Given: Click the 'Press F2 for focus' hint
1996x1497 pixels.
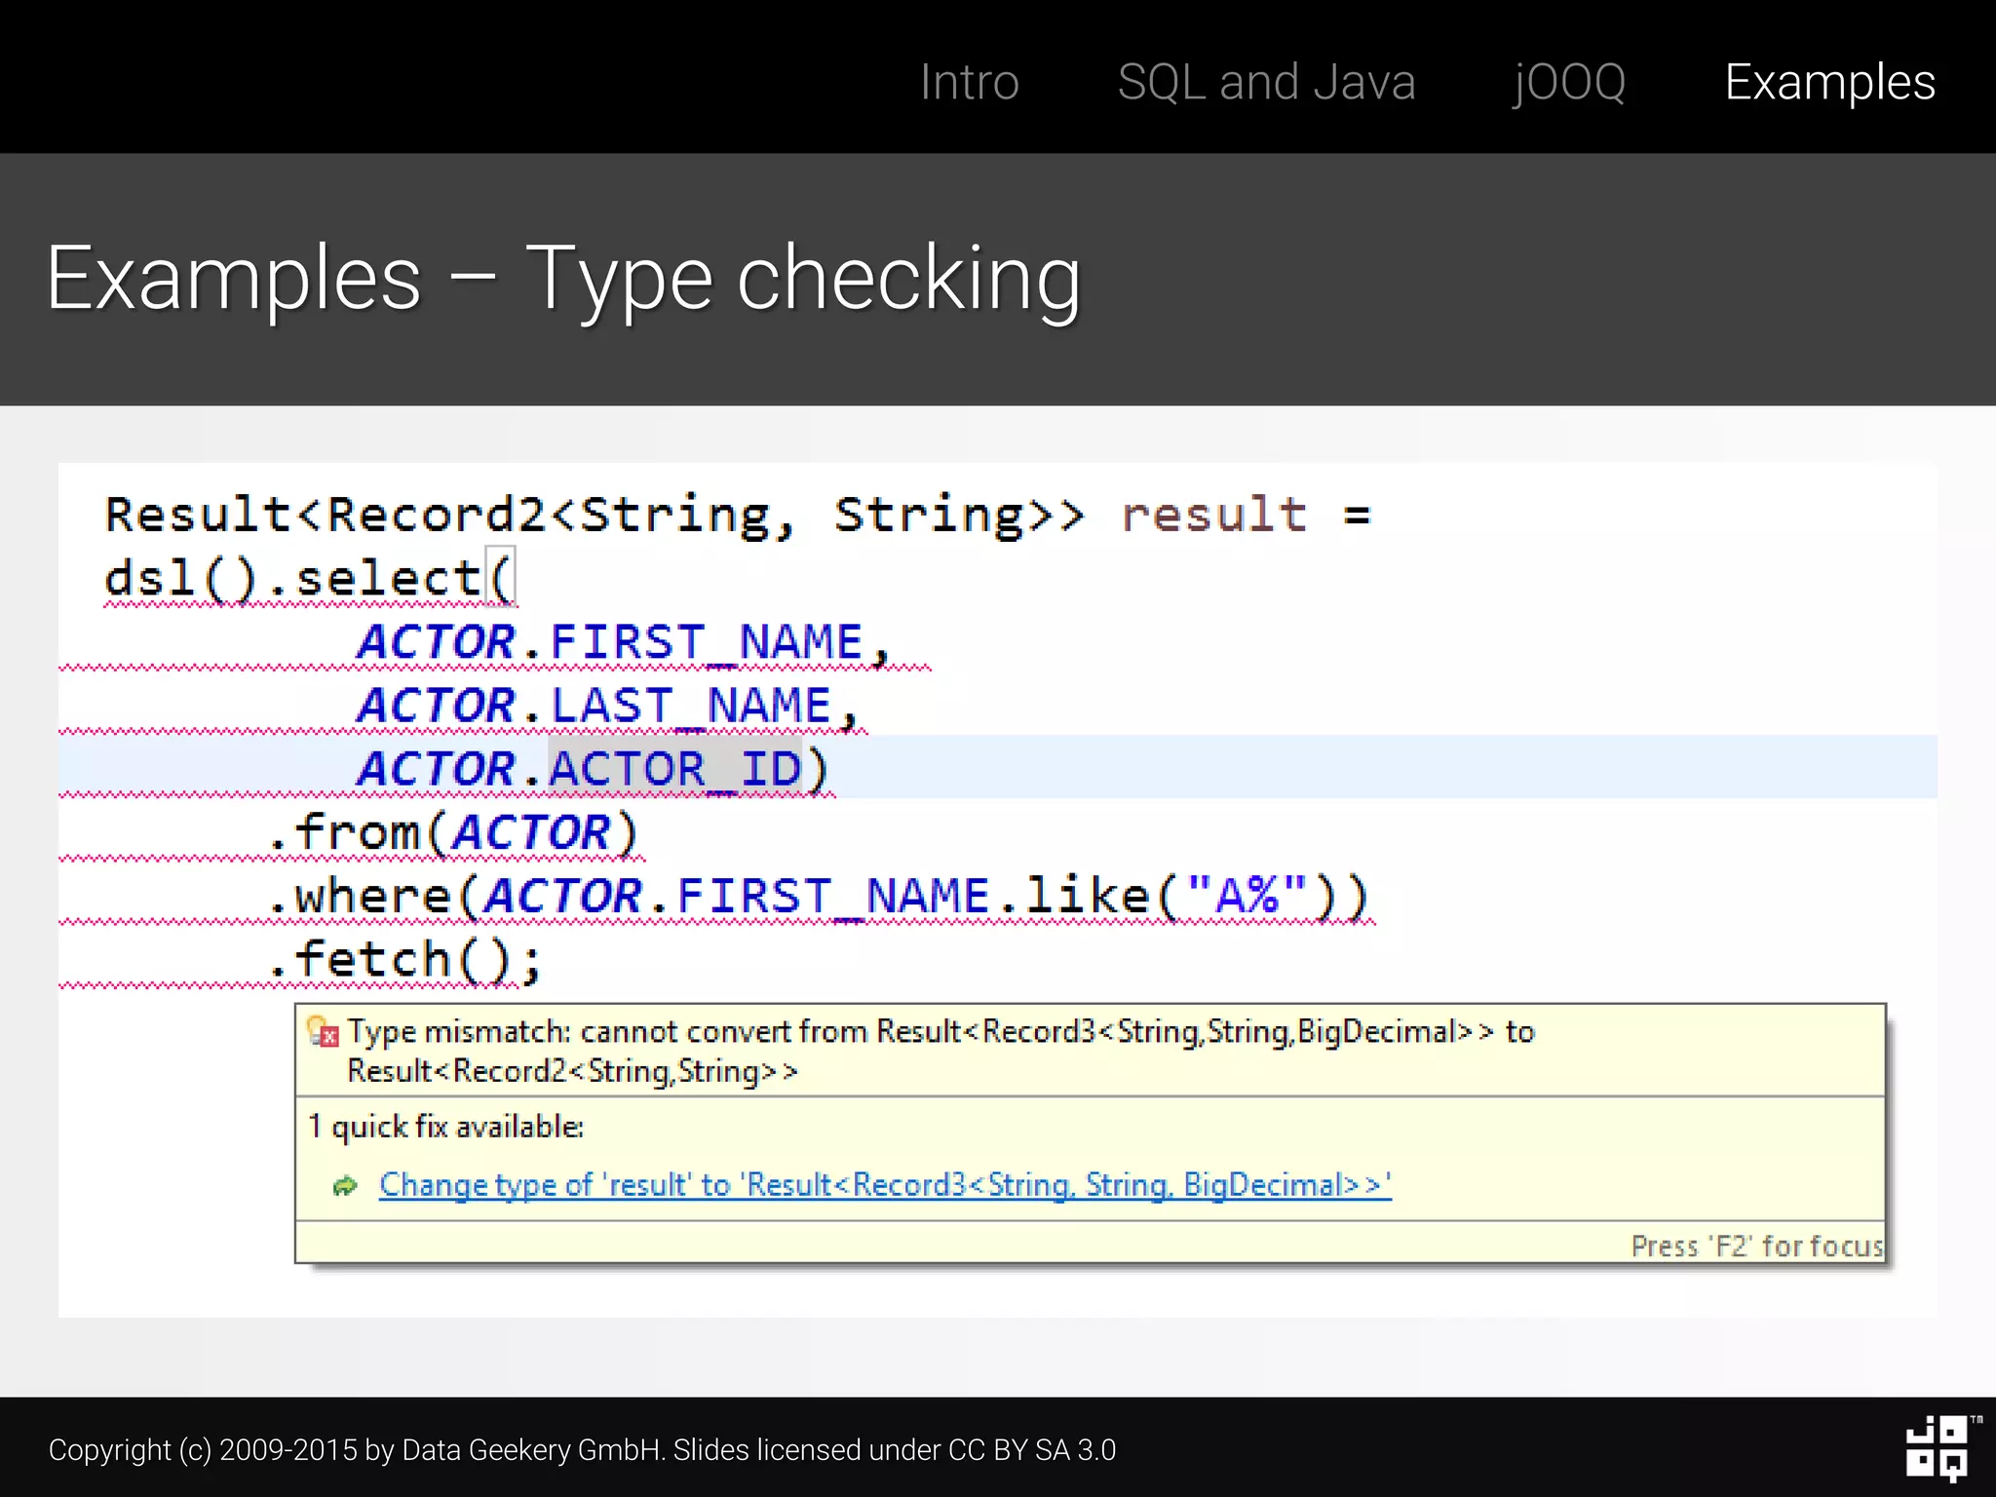Looking at the screenshot, I should [1756, 1246].
